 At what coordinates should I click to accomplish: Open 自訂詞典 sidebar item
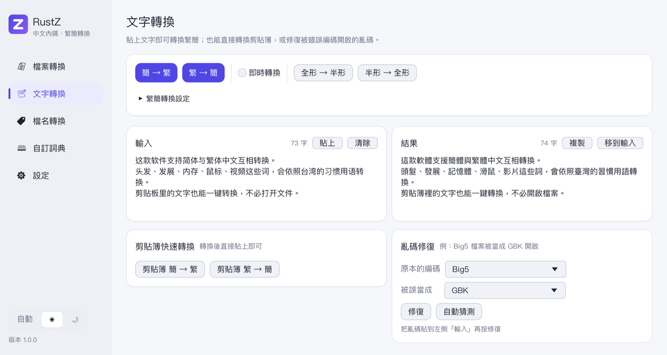click(x=55, y=148)
